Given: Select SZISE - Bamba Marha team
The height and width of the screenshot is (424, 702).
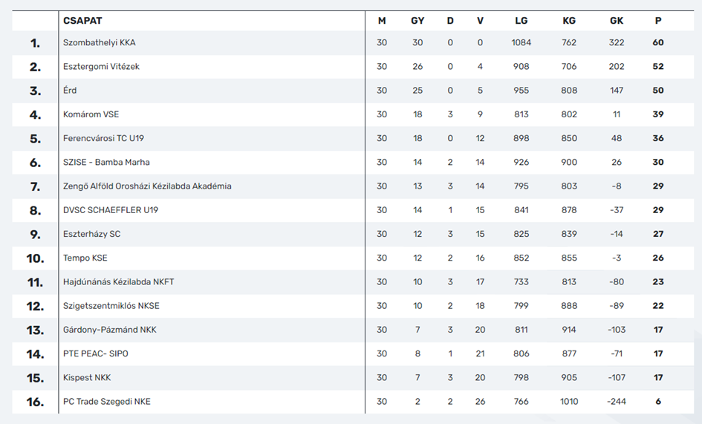Looking at the screenshot, I should click(106, 162).
